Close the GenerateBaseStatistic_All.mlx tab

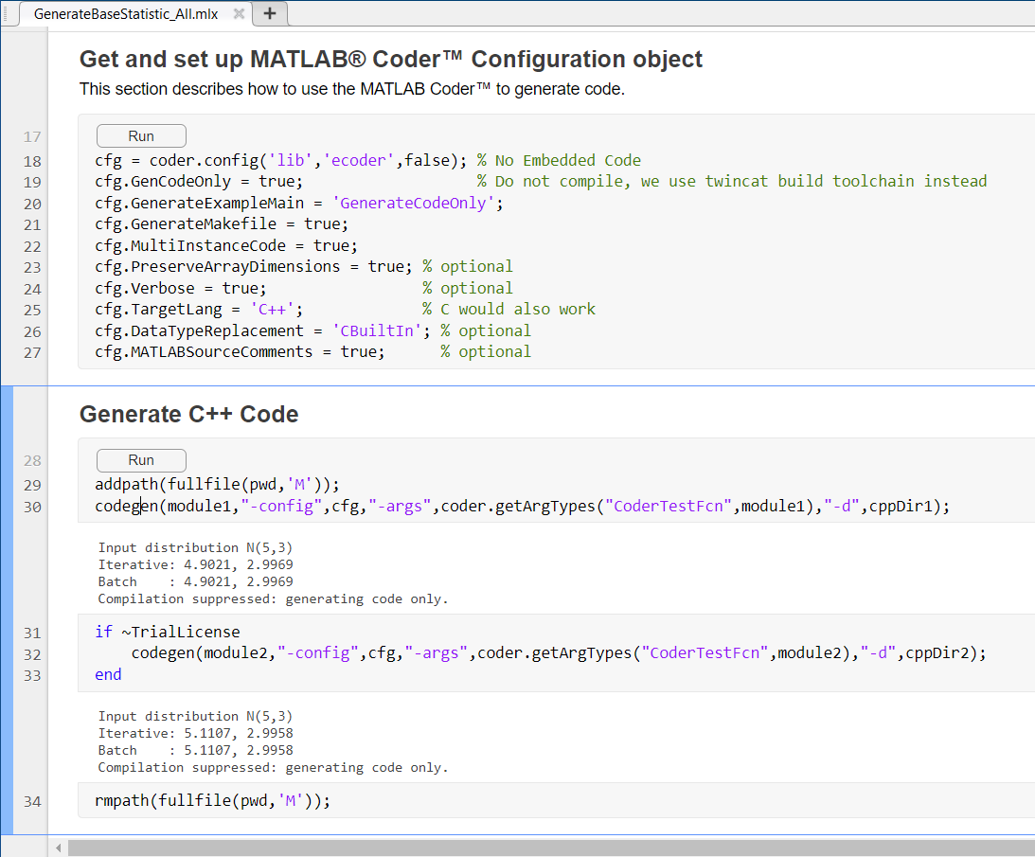click(x=239, y=14)
